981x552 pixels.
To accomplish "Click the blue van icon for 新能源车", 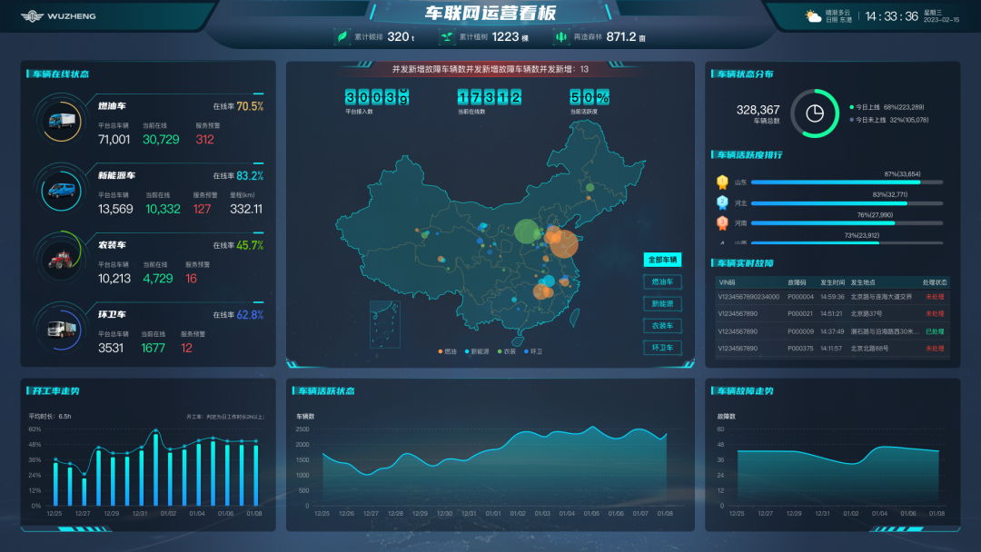I will (x=63, y=190).
